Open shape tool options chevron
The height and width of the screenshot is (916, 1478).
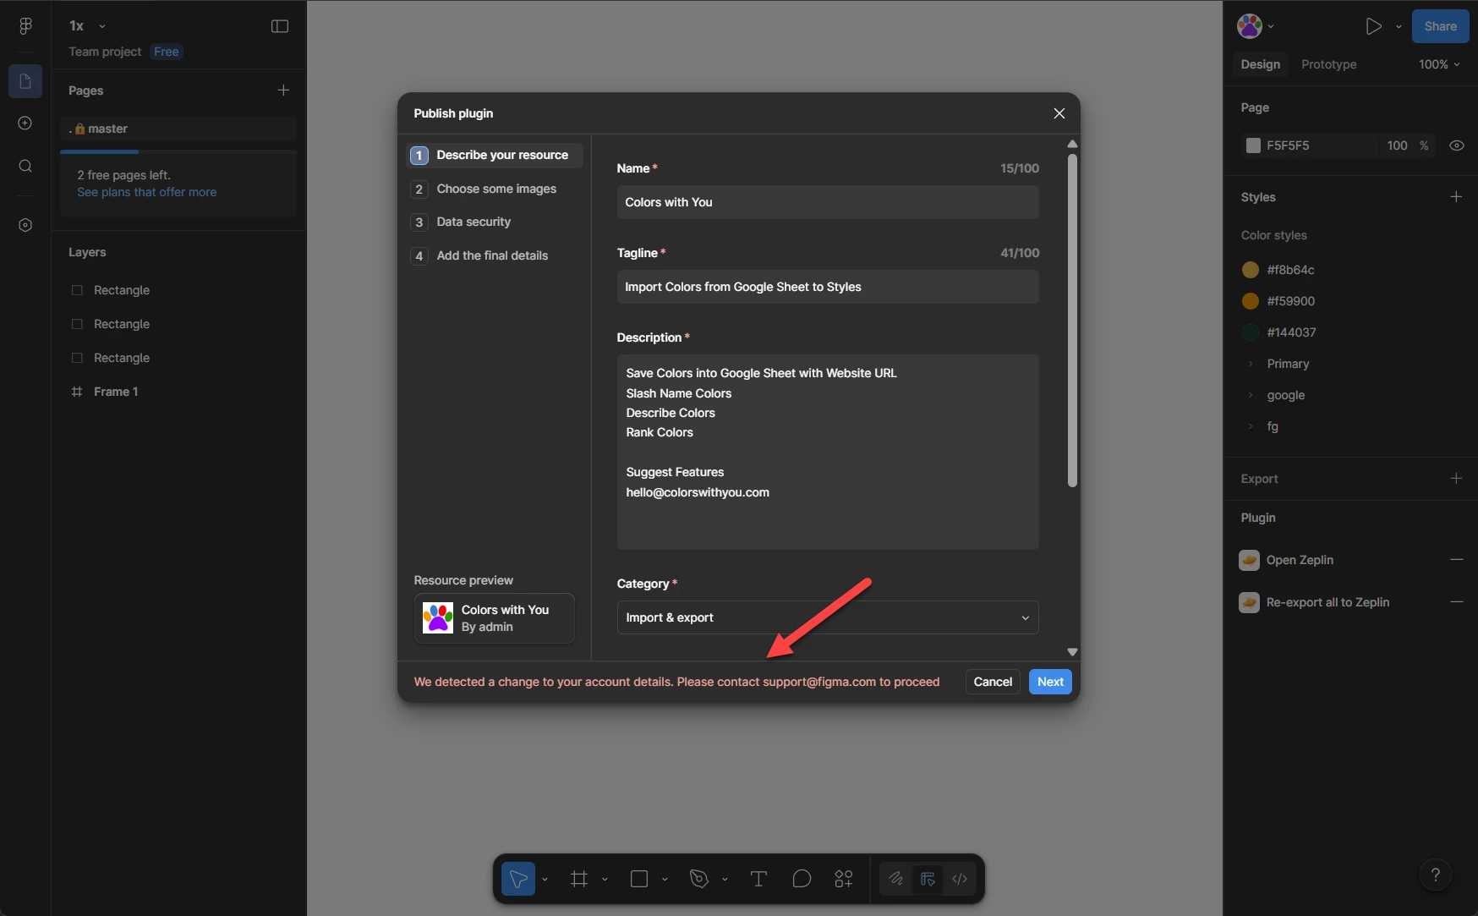point(665,880)
